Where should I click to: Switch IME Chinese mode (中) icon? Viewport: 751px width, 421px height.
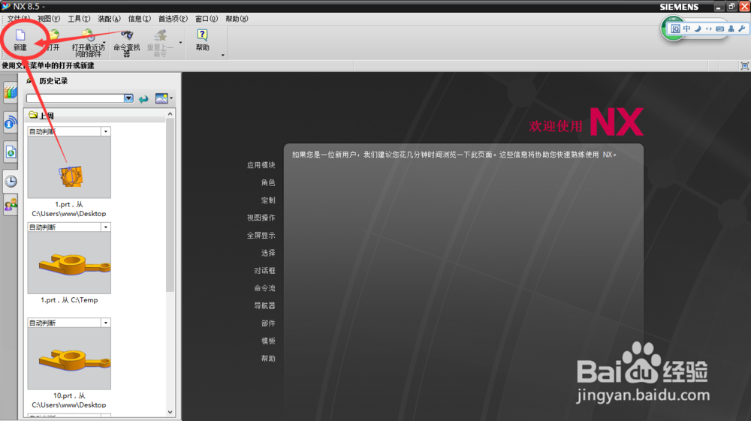pos(687,29)
